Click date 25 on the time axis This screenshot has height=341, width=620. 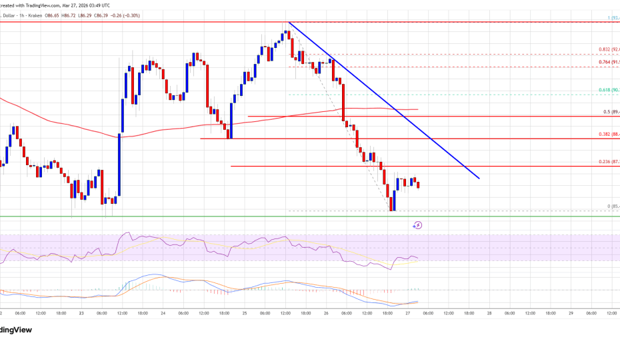click(x=245, y=313)
